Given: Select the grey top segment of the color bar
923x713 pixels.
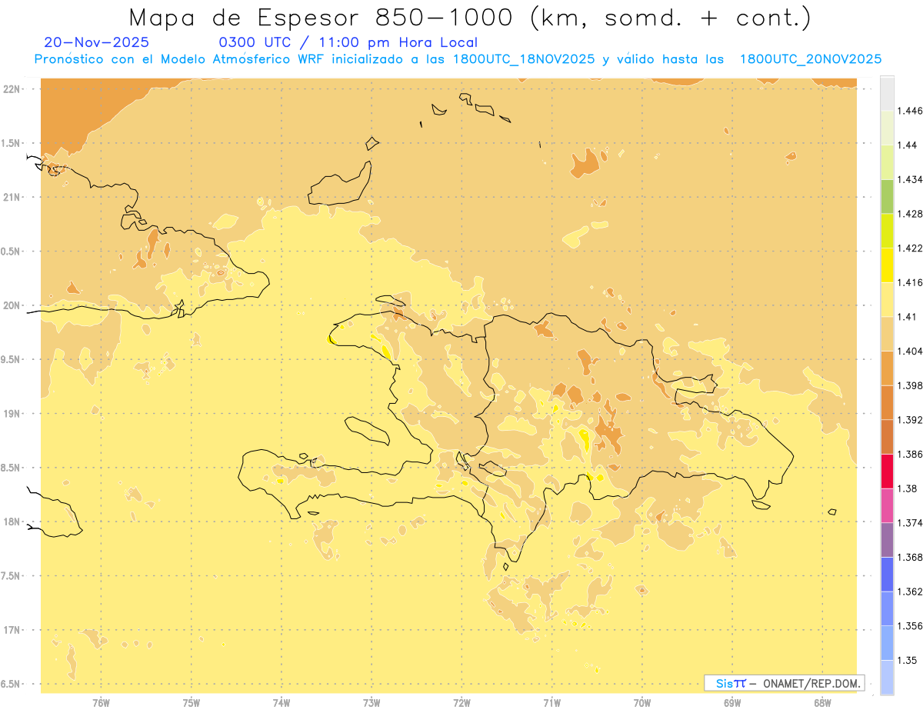Looking at the screenshot, I should click(x=887, y=93).
